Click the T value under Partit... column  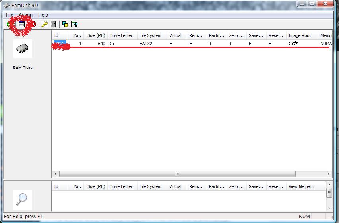point(210,44)
